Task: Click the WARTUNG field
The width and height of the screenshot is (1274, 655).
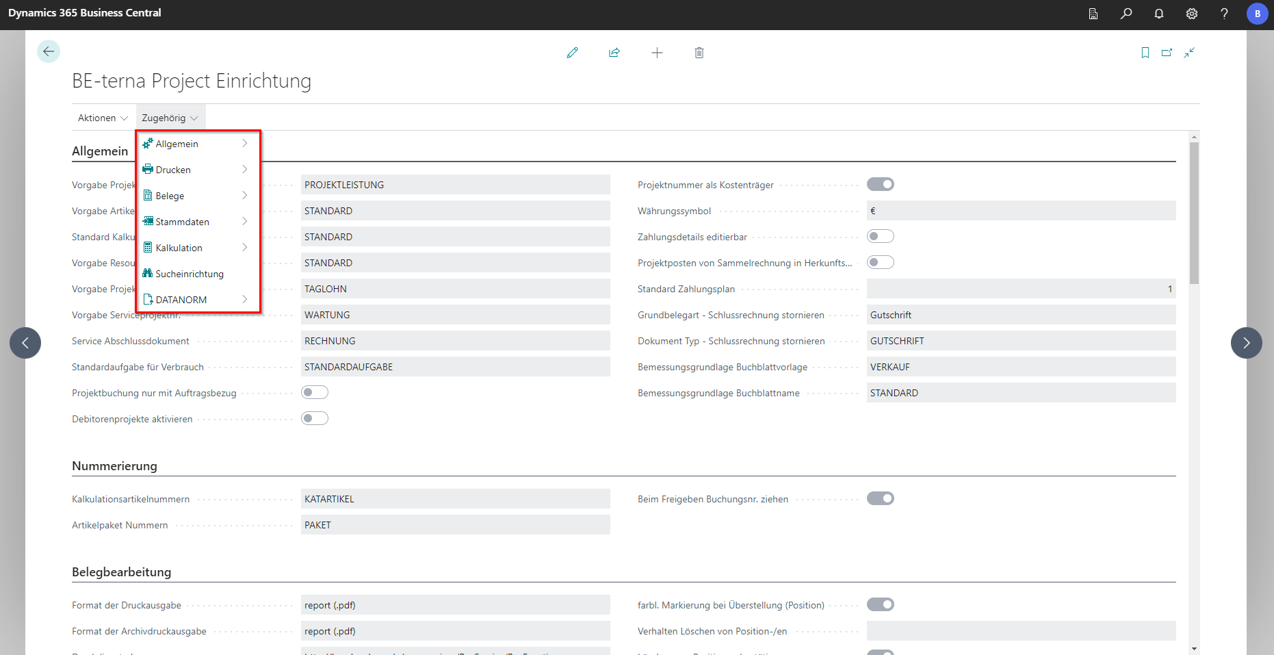Action: click(x=456, y=315)
